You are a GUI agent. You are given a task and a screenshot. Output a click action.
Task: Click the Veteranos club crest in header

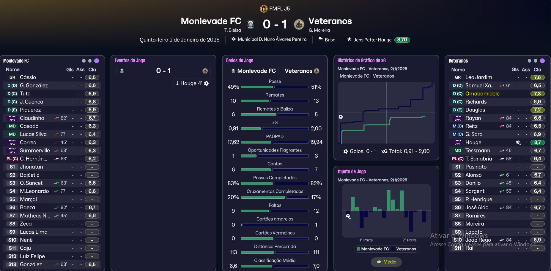pyautogui.click(x=299, y=24)
